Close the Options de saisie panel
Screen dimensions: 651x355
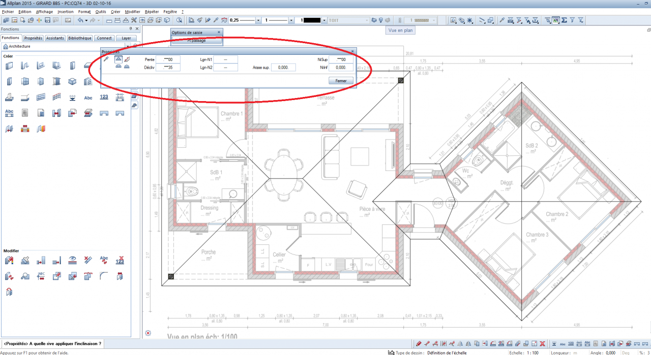tap(219, 32)
